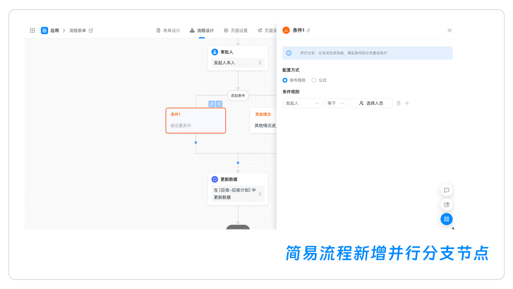Click the 添加条件 button
The width and height of the screenshot is (513, 289).
point(238,96)
